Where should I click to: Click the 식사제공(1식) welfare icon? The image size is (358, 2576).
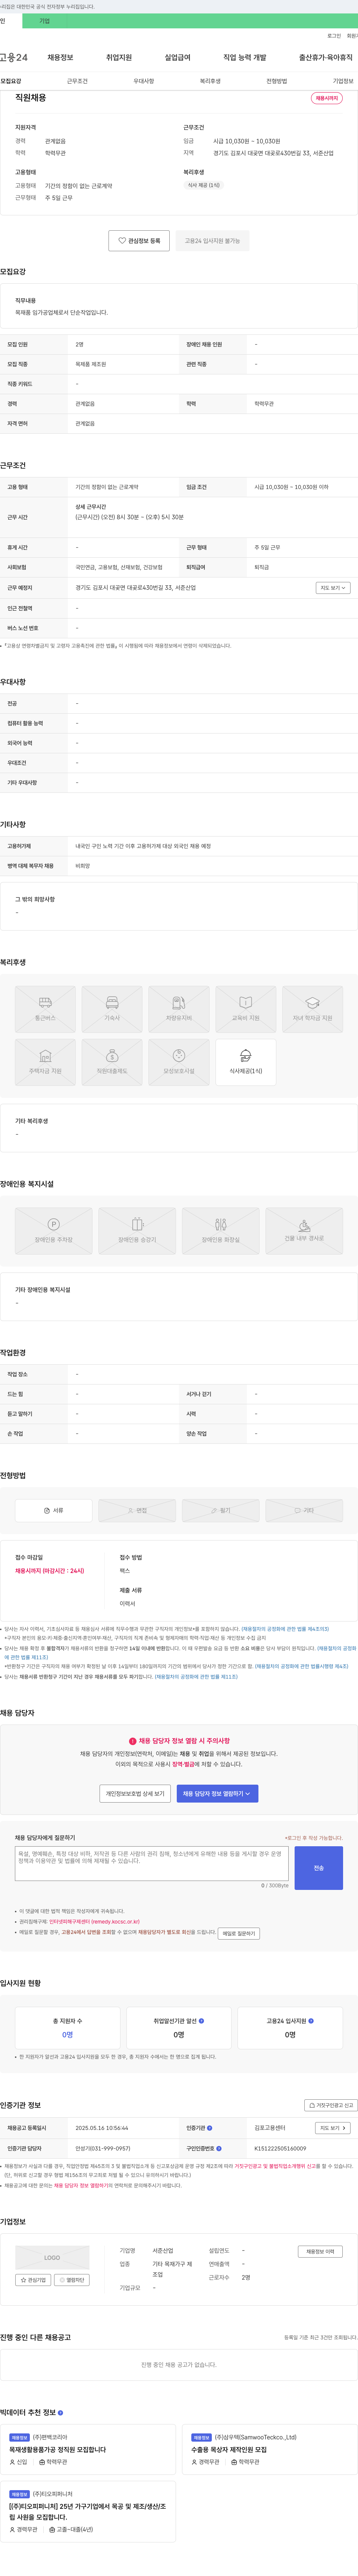click(246, 1062)
